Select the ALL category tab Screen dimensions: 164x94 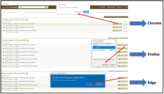tap(106, 17)
